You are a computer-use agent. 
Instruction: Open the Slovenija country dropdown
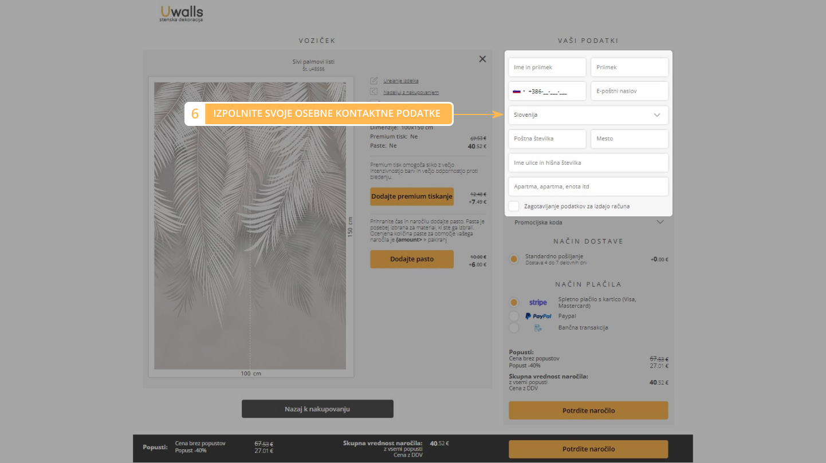click(x=588, y=115)
